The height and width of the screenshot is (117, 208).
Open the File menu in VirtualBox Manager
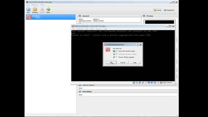(x=28, y=5)
